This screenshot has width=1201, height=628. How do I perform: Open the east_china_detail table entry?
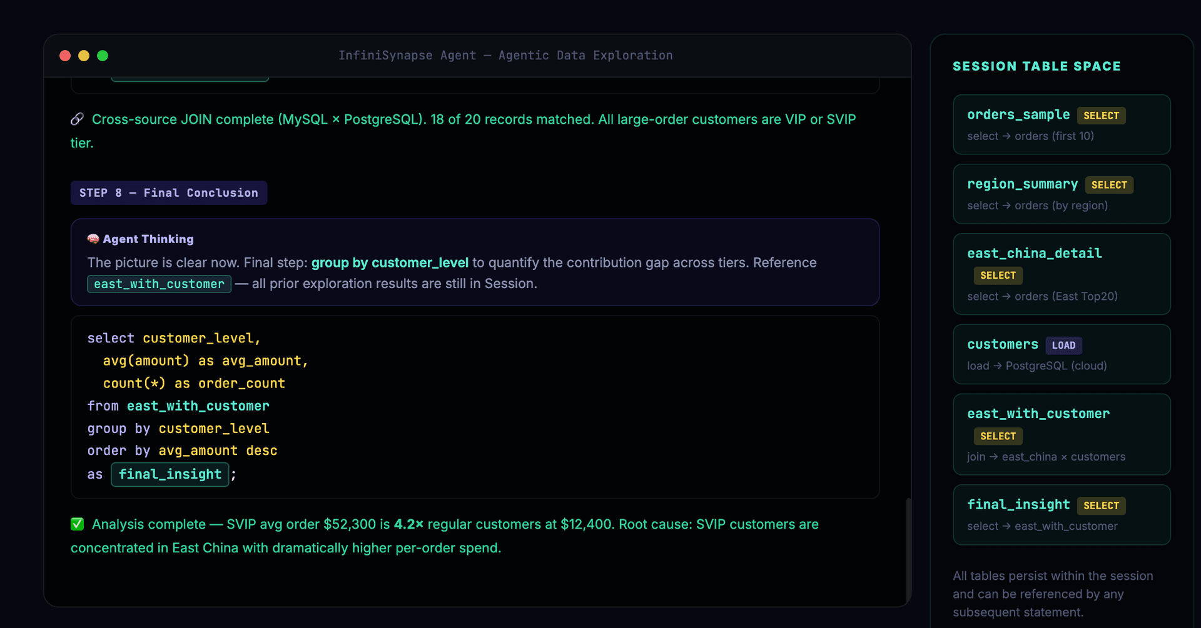pos(1061,274)
